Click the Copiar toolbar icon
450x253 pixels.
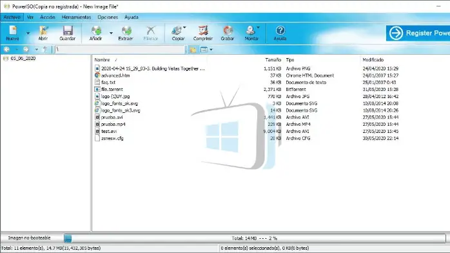point(178,33)
